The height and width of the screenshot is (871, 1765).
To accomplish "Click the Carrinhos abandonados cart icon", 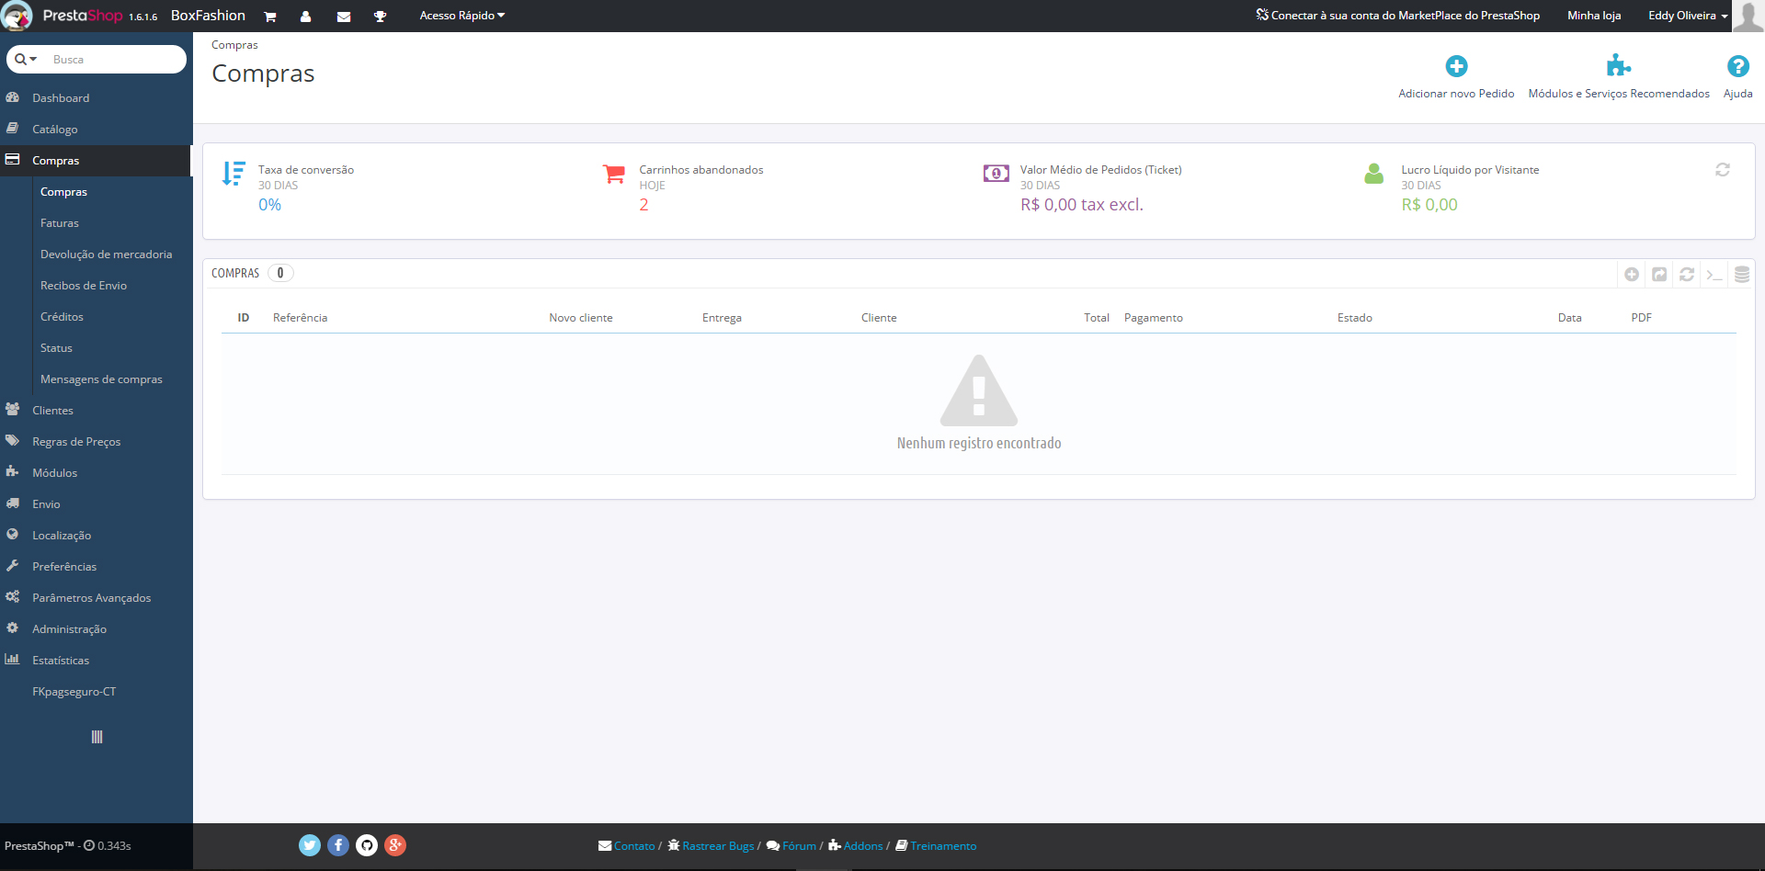I will point(614,174).
